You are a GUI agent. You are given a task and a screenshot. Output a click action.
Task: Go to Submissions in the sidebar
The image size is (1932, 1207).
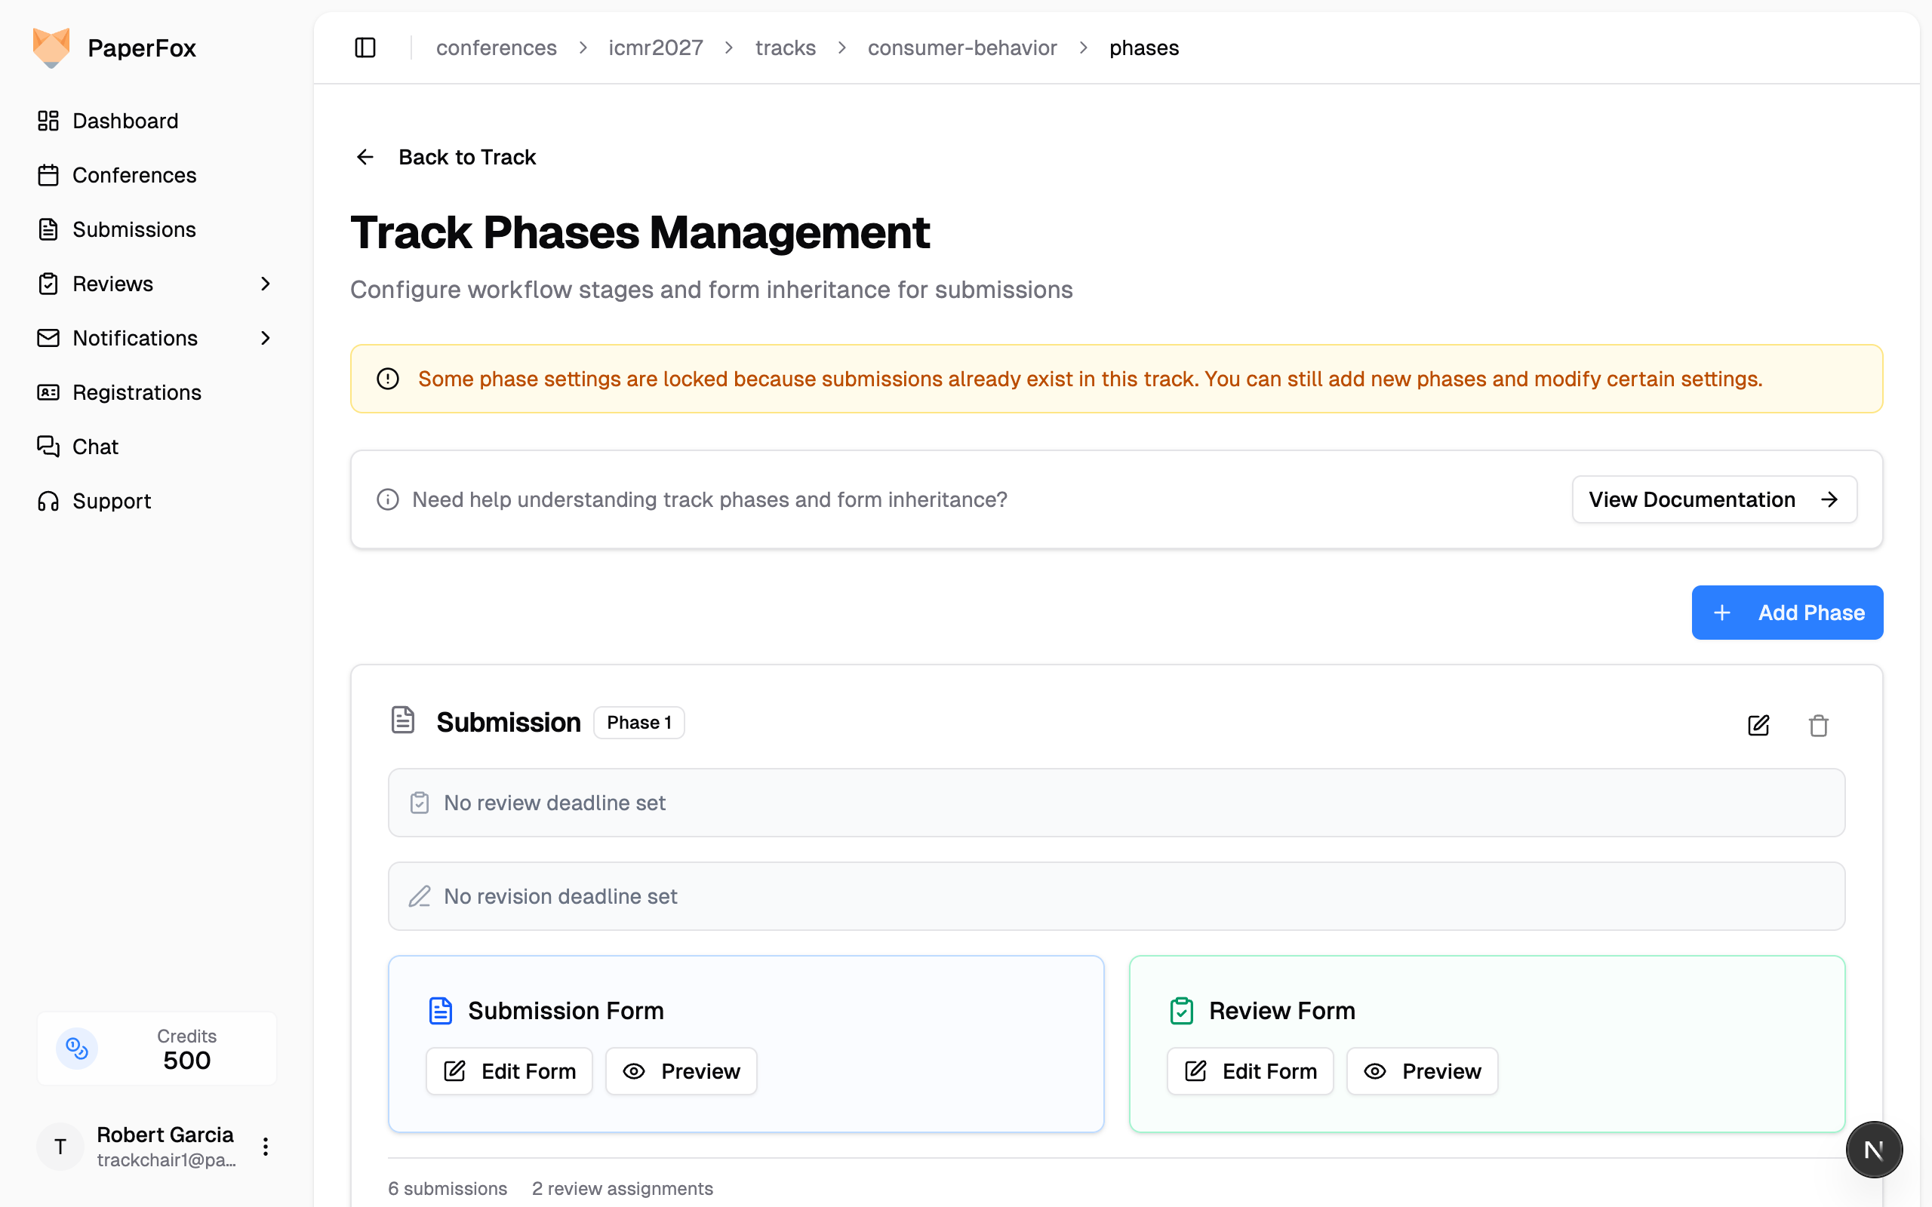[x=134, y=229]
